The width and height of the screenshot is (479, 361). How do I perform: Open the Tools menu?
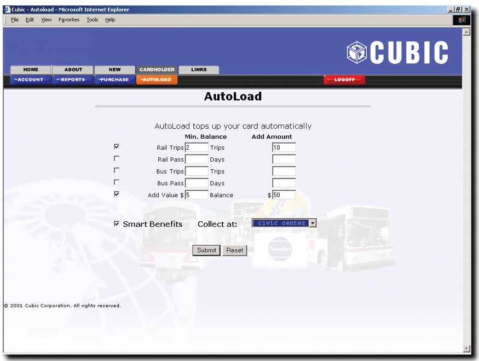[92, 20]
